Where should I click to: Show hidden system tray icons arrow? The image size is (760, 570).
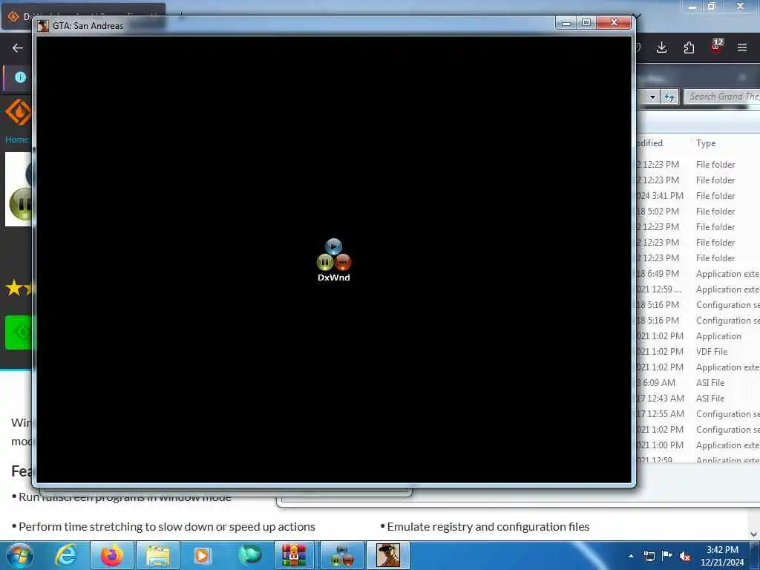pyautogui.click(x=631, y=556)
